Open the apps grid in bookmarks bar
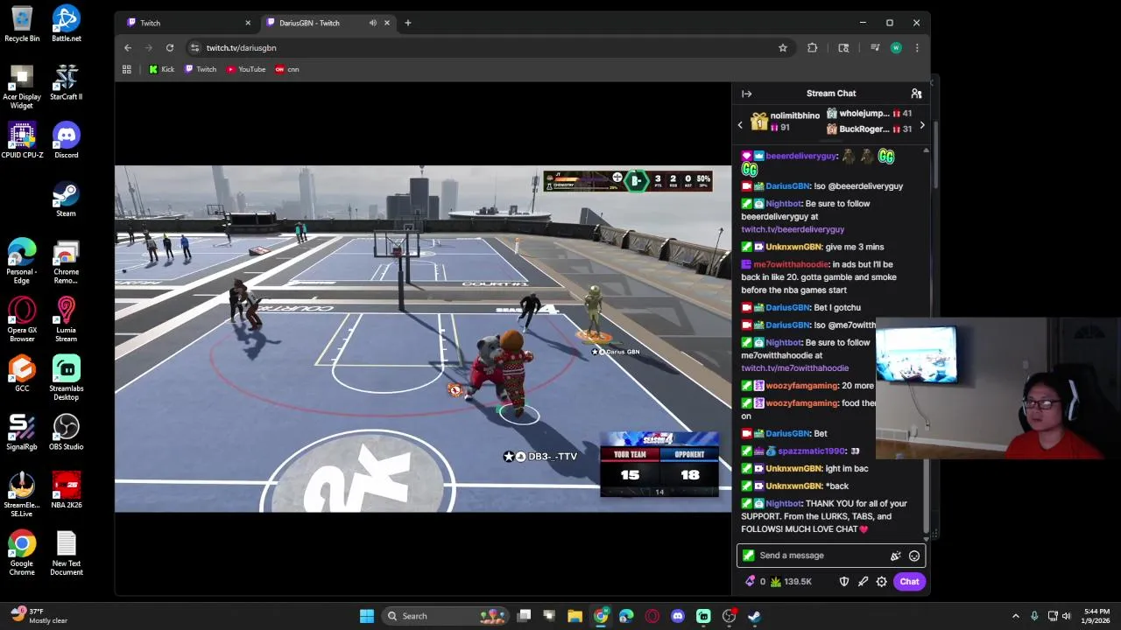Screen dimensions: 1121x630 click(127, 69)
